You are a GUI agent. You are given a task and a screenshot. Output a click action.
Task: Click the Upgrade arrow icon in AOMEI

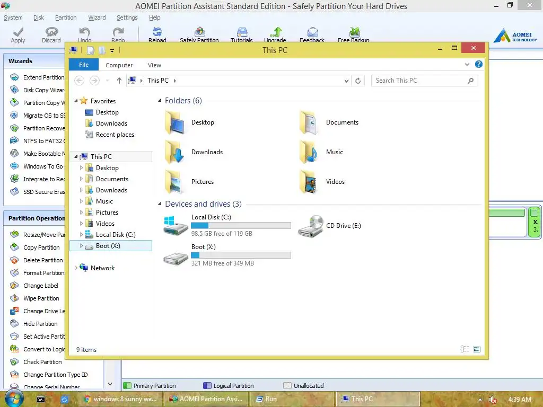(275, 32)
